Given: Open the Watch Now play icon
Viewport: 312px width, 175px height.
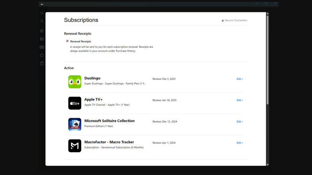Looking at the screenshot, I should tap(42, 31).
